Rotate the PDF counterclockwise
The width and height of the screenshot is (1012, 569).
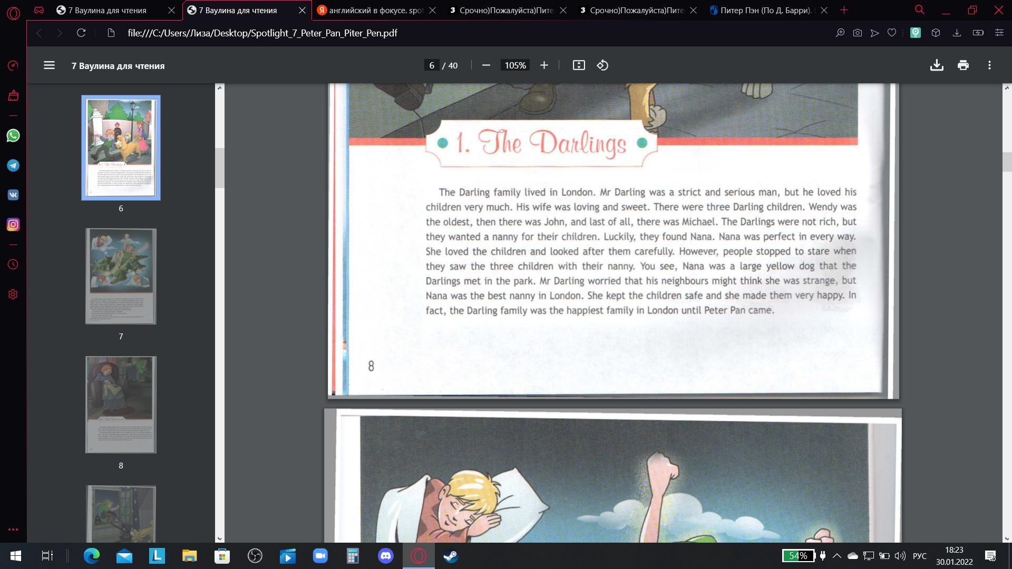point(602,65)
